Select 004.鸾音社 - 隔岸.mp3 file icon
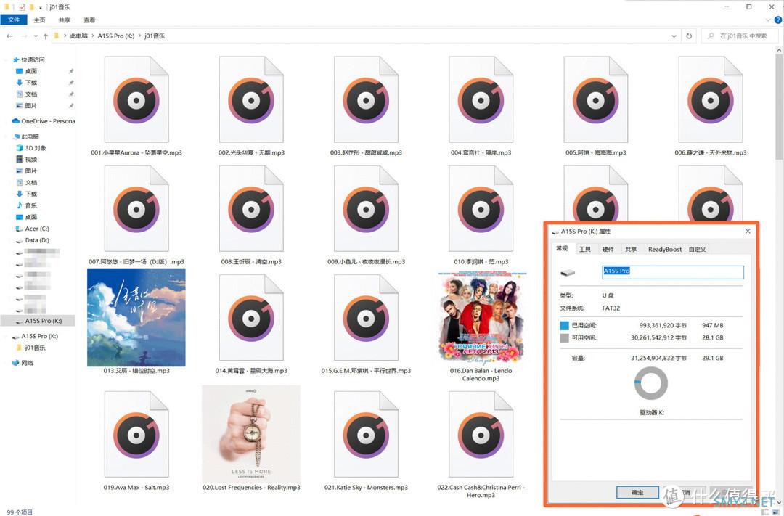This screenshot has height=516, width=784. point(481,99)
